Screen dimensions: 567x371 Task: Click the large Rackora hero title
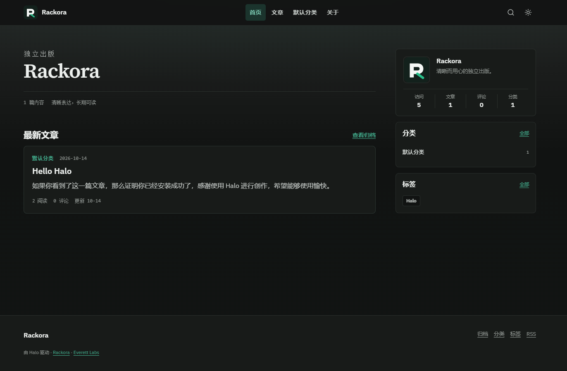click(62, 71)
